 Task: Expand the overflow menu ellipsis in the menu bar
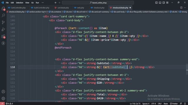(x=43, y=3)
